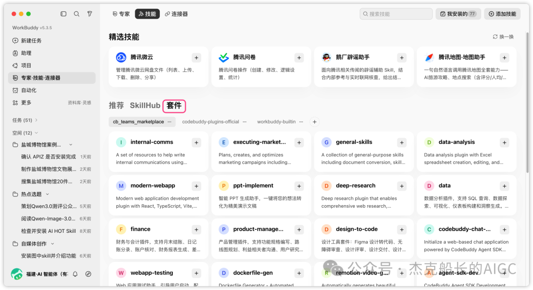Open search via sidebar magnifier icon
Image resolution: width=533 pixels, height=290 pixels.
pos(76,14)
